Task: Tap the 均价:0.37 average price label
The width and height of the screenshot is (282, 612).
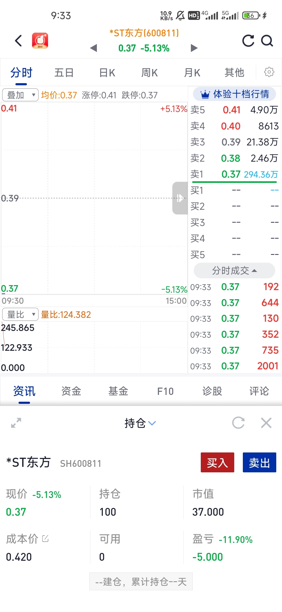Action: coord(59,95)
